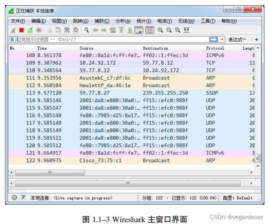Add filter button with plus sign
Screen dimensions: 269x224
point(256,39)
